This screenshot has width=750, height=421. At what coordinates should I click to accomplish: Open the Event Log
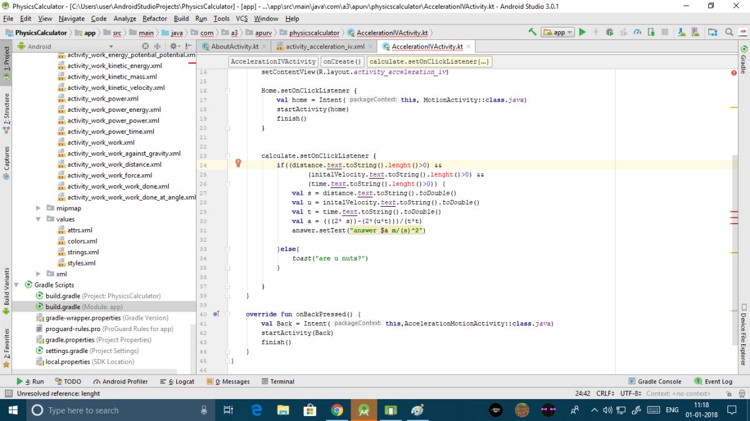point(713,381)
